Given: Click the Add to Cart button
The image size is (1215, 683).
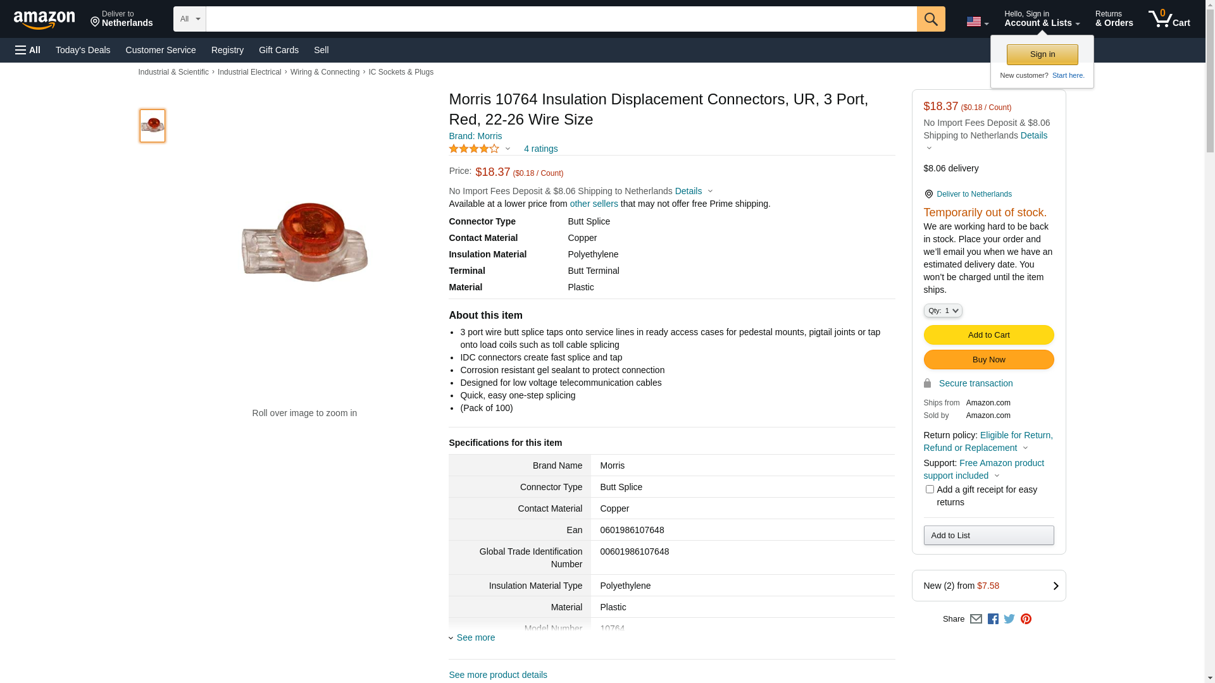Looking at the screenshot, I should point(988,335).
